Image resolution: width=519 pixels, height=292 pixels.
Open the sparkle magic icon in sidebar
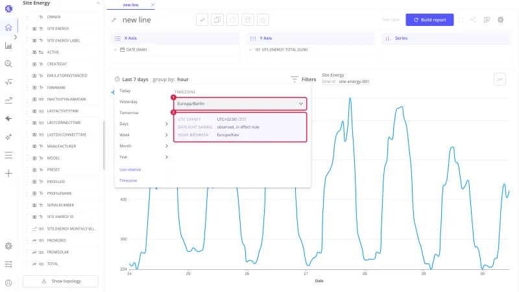(8, 137)
